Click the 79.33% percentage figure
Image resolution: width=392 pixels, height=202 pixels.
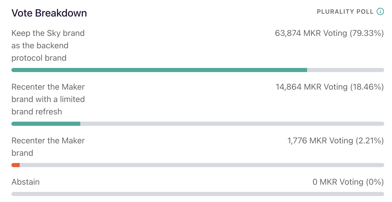click(367, 33)
